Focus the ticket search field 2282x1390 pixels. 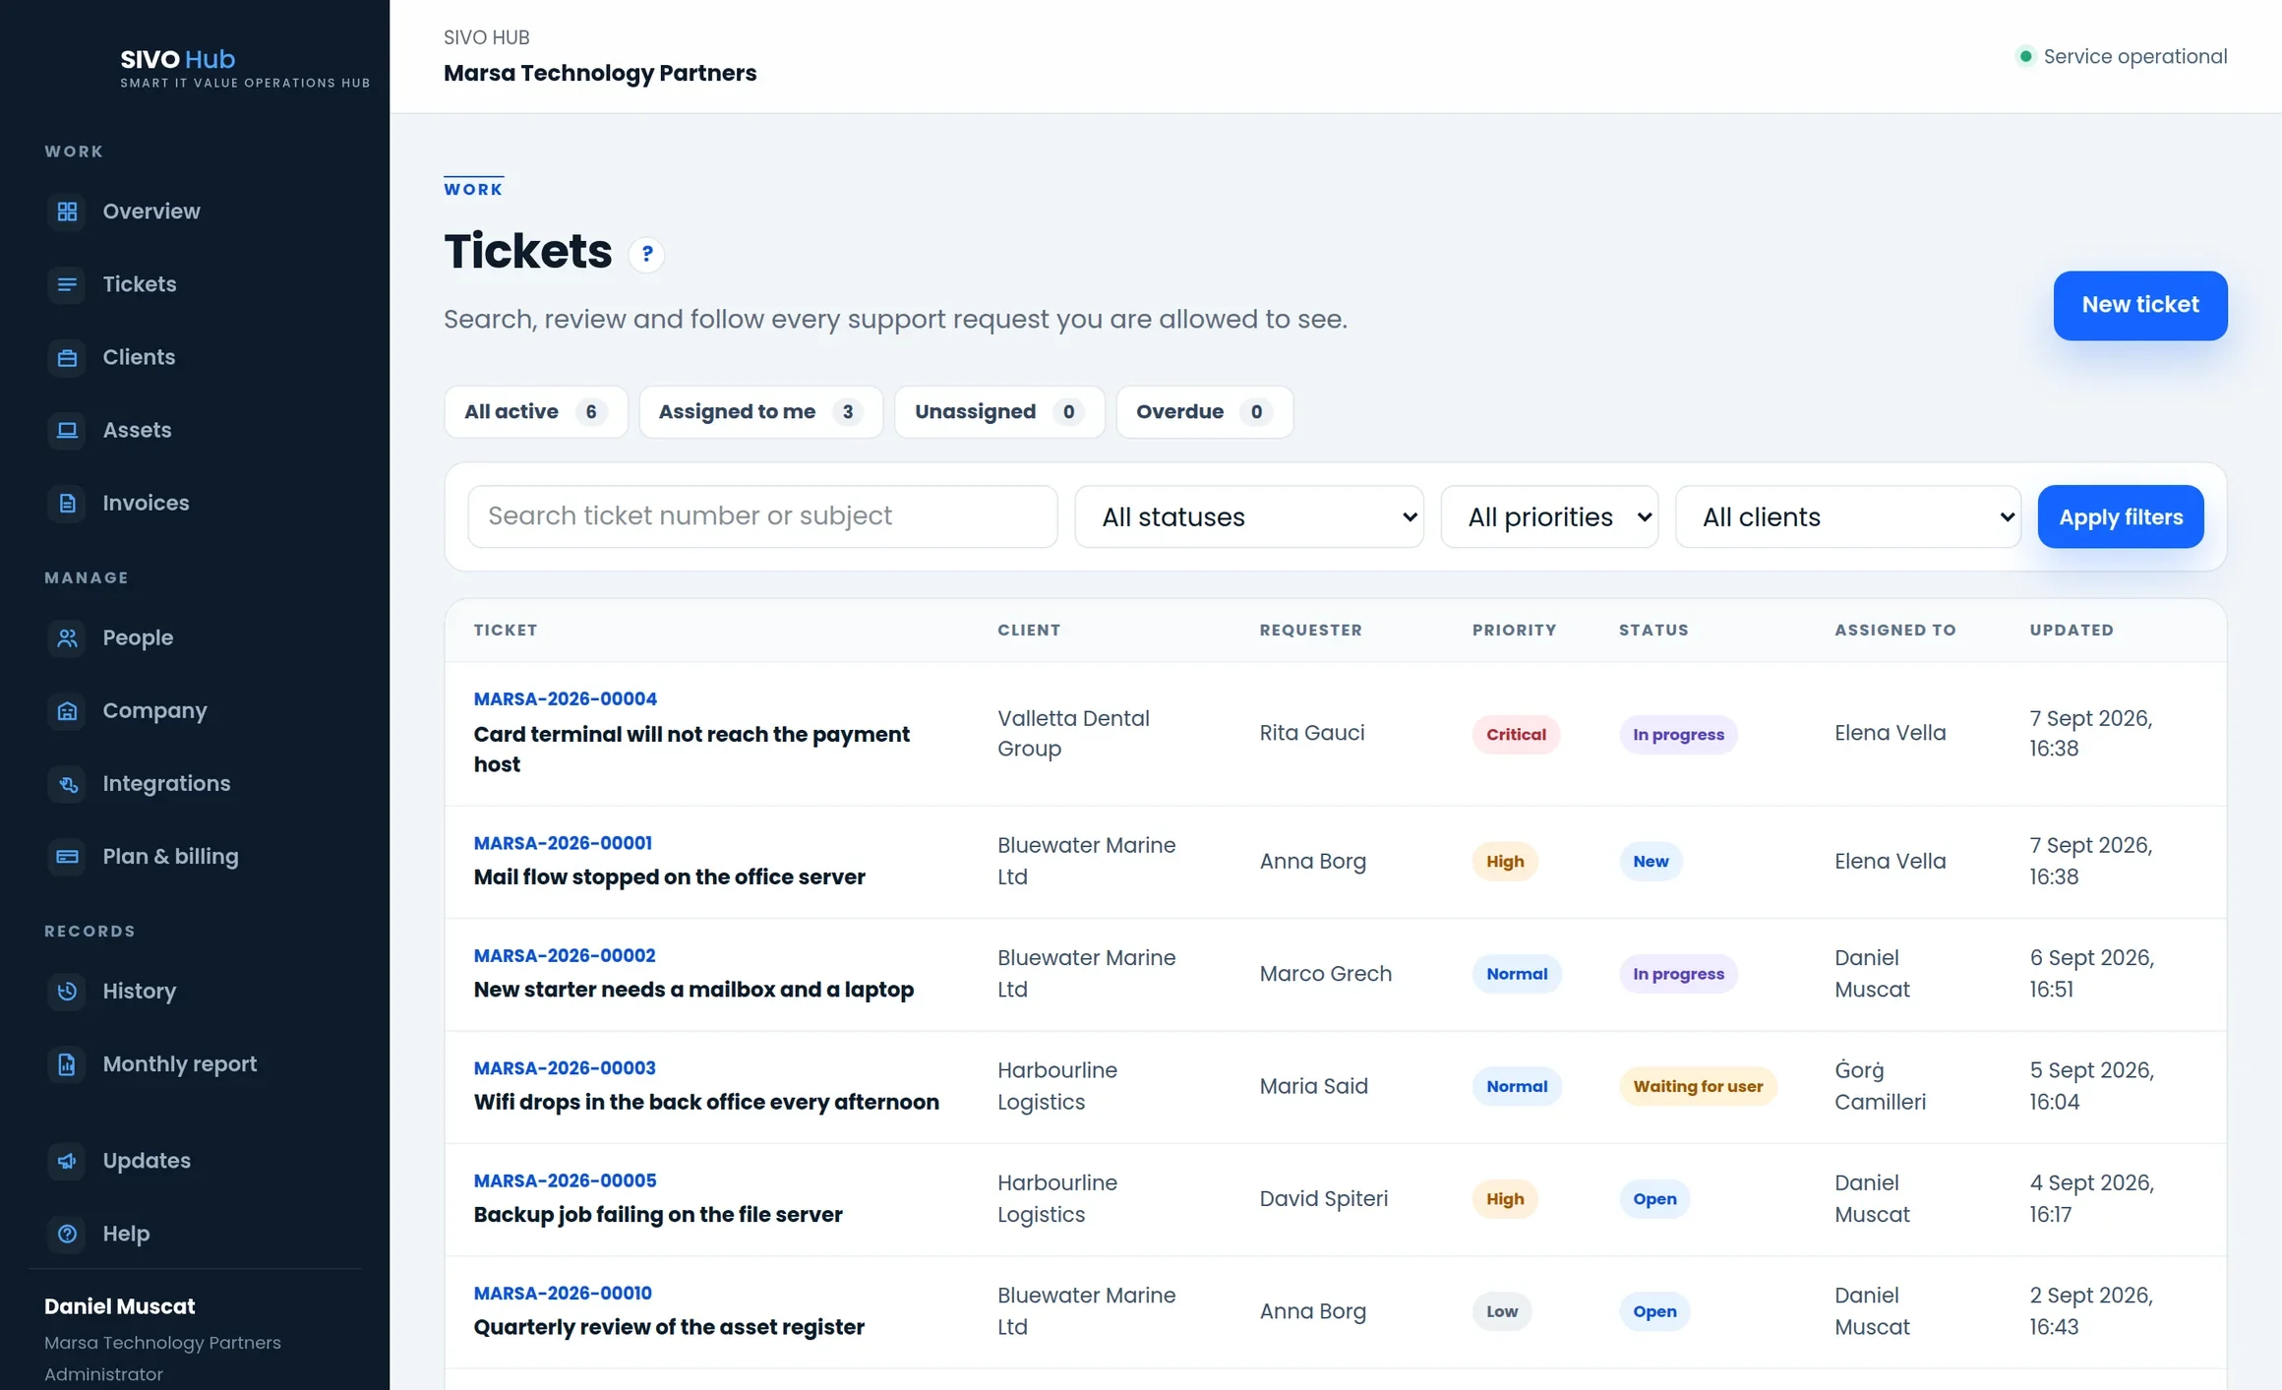(762, 516)
